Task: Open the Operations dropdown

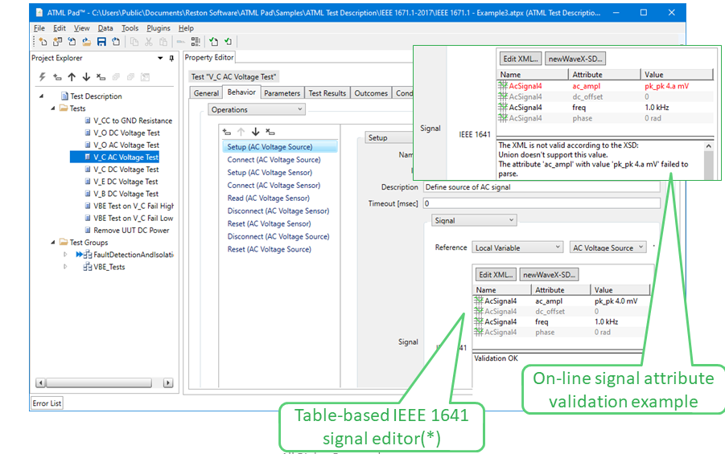Action: [x=257, y=109]
